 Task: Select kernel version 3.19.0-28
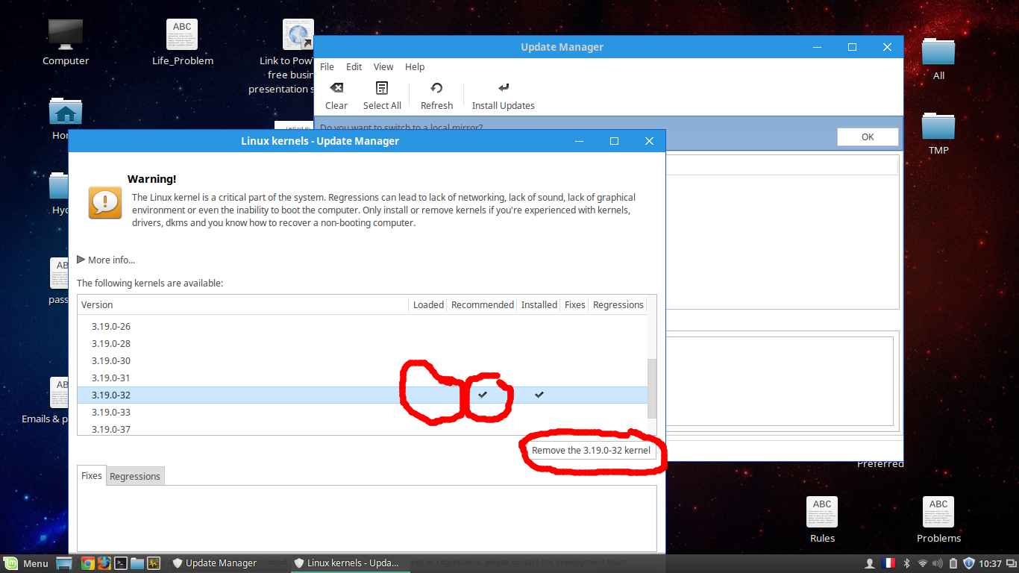tap(363, 343)
